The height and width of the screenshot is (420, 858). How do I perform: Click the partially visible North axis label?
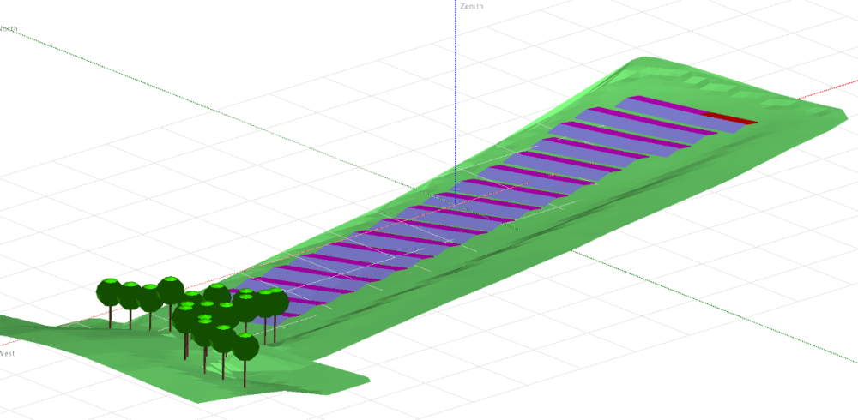tap(9, 28)
